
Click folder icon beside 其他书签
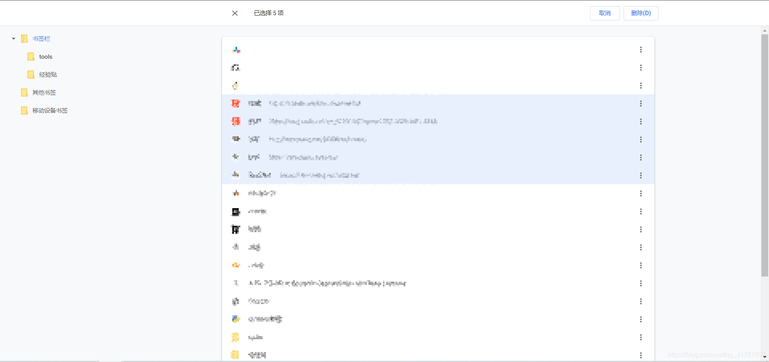click(24, 93)
